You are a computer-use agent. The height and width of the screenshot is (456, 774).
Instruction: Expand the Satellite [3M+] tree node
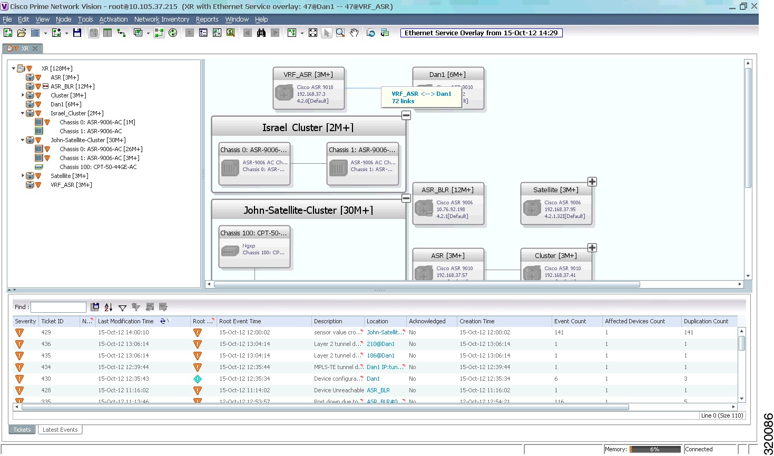click(x=23, y=176)
